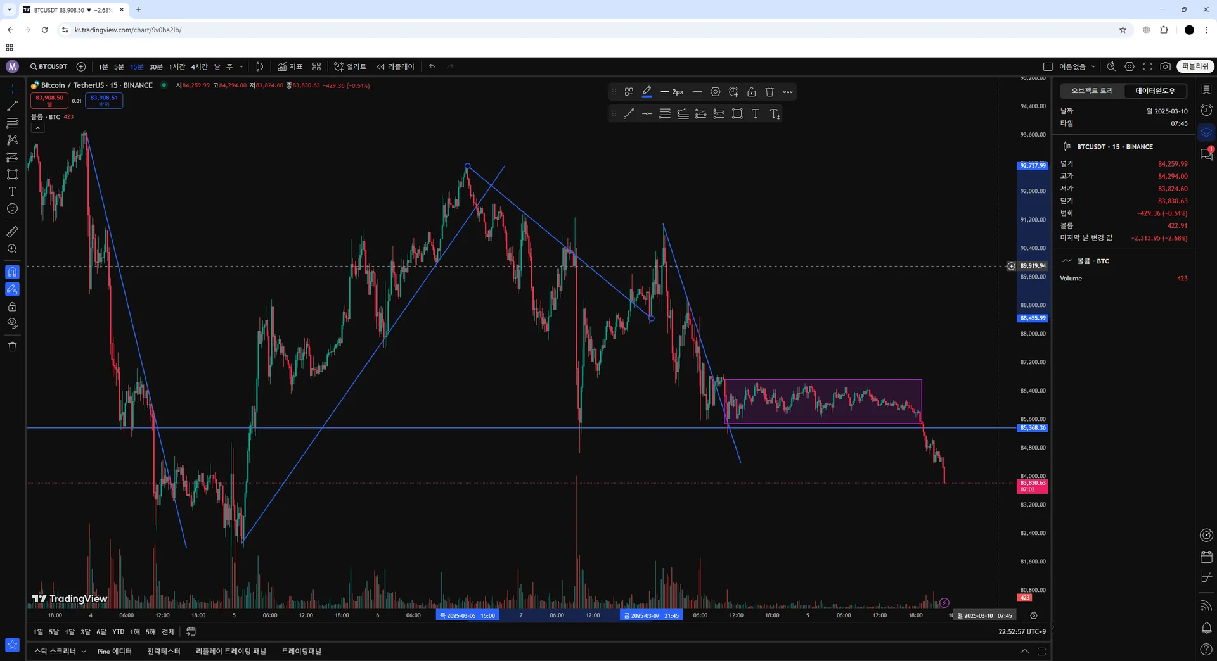Collapse the indicator legend chevron
This screenshot has height=661, width=1217.
37,128
